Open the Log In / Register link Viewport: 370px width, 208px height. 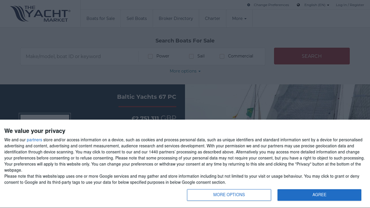[x=350, y=5]
